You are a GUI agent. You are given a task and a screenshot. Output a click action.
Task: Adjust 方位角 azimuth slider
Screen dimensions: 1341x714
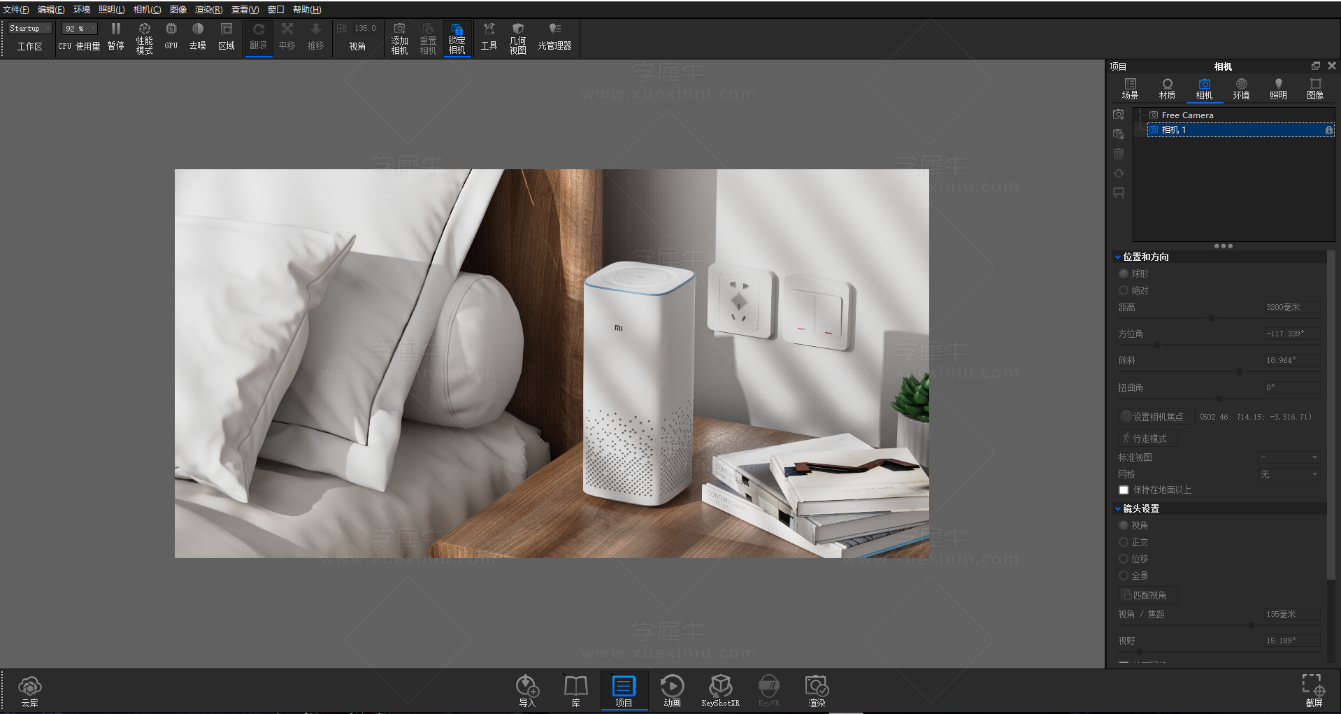(x=1157, y=345)
